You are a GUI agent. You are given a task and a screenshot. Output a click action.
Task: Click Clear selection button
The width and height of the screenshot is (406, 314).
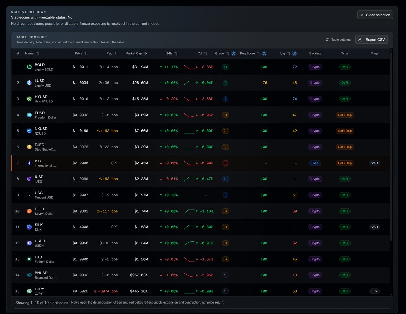click(376, 15)
